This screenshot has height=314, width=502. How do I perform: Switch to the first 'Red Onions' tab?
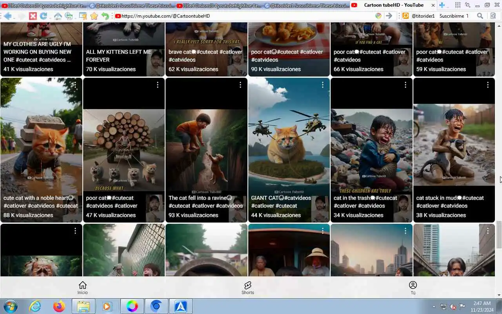[x=44, y=5]
